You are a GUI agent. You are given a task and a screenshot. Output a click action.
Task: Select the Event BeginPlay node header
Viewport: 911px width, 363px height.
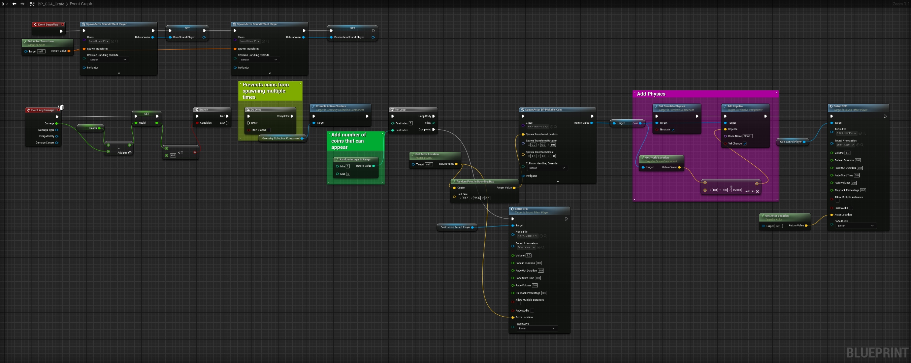[48, 24]
